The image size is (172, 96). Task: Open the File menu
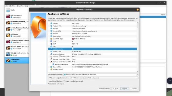[x=7, y=6]
